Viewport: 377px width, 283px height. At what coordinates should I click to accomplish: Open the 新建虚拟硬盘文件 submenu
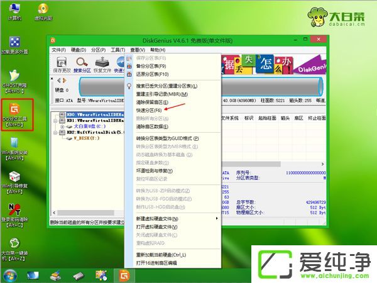158,218
